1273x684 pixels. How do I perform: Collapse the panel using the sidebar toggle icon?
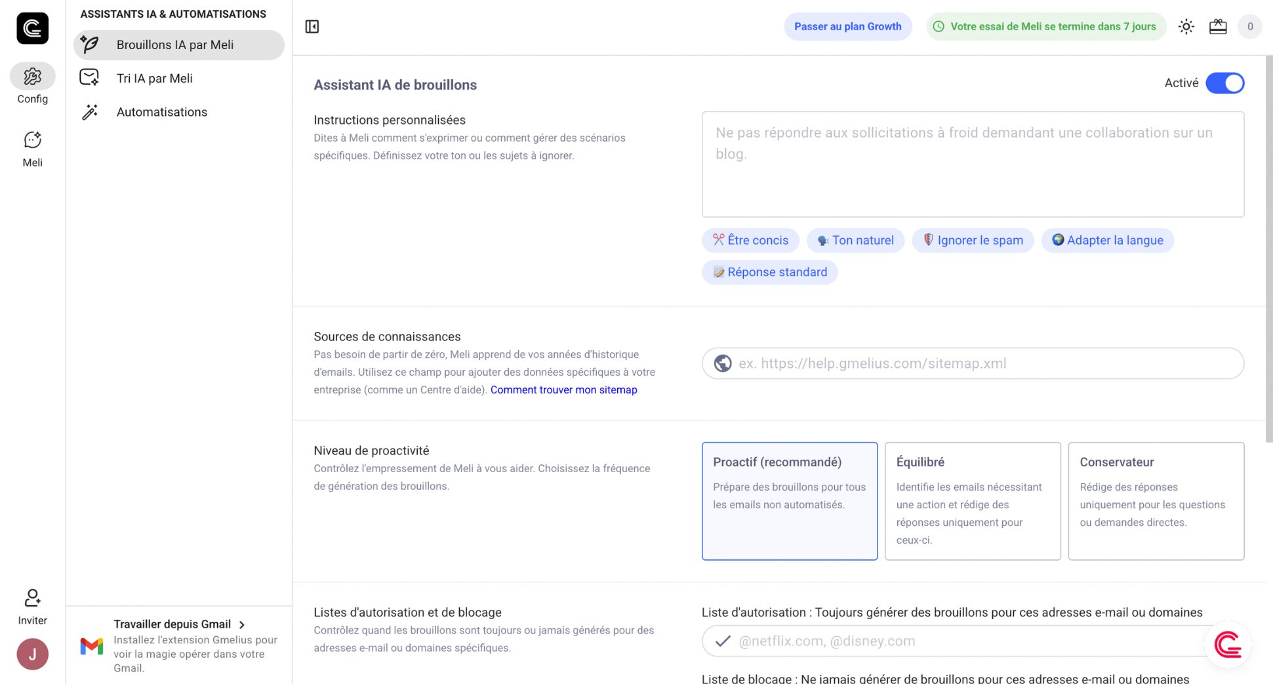pos(312,26)
